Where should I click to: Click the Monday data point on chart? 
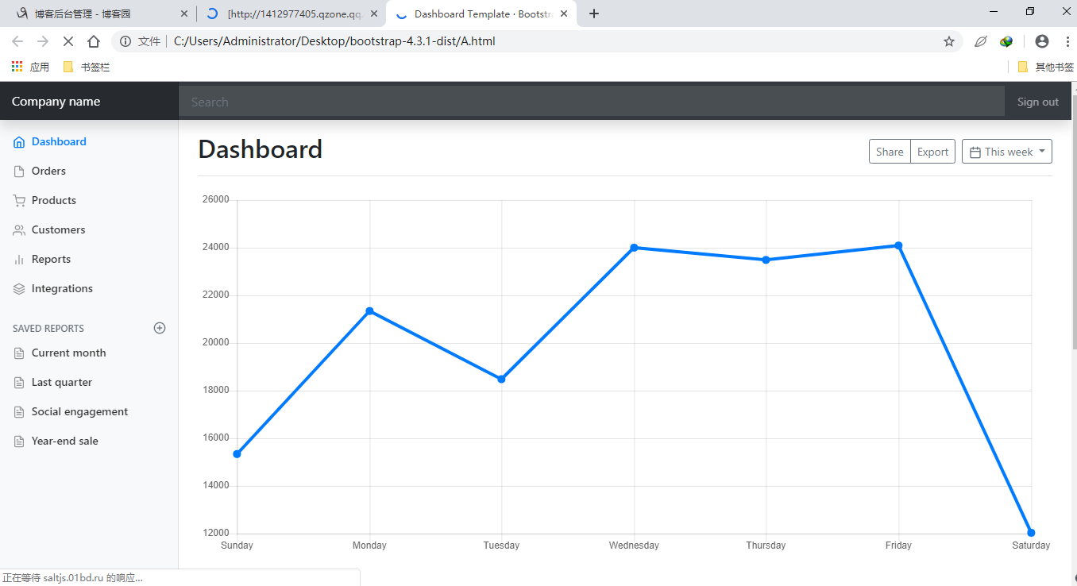369,310
